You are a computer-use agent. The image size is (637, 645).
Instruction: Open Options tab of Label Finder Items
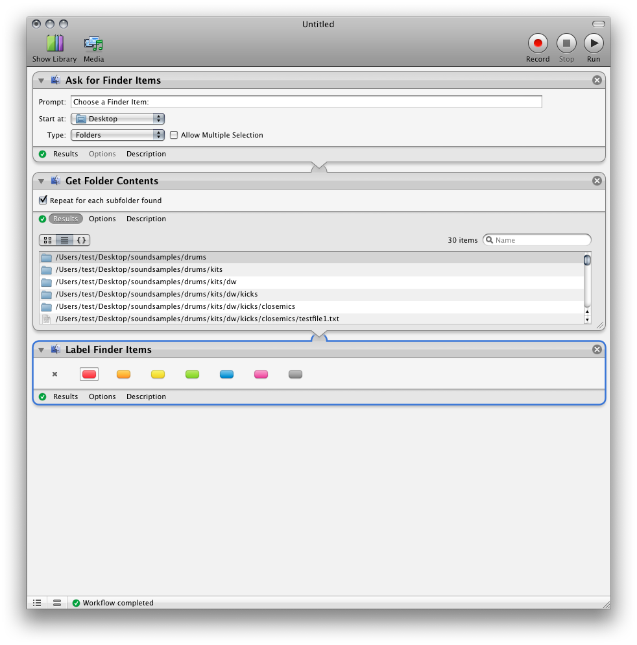[102, 396]
